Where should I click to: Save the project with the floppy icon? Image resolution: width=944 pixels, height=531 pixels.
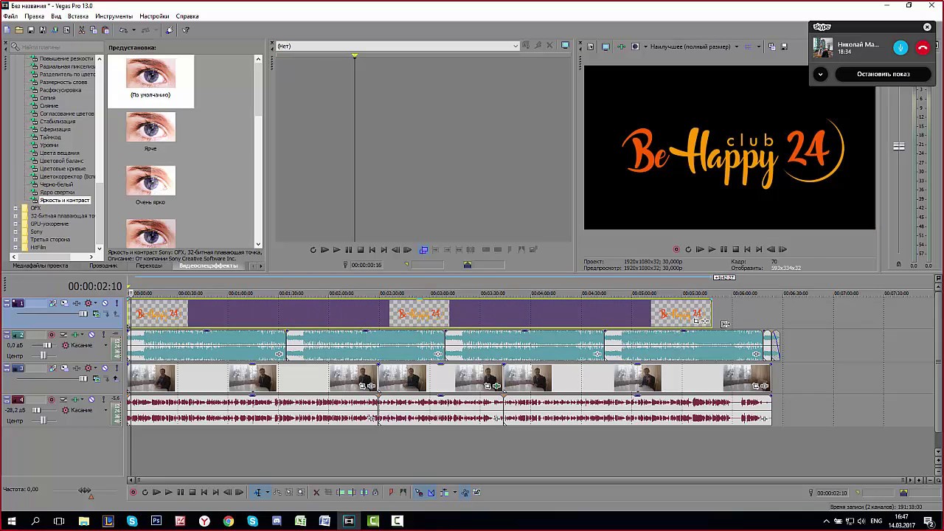click(x=31, y=30)
